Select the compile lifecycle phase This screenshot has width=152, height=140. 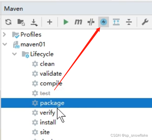(x=51, y=84)
